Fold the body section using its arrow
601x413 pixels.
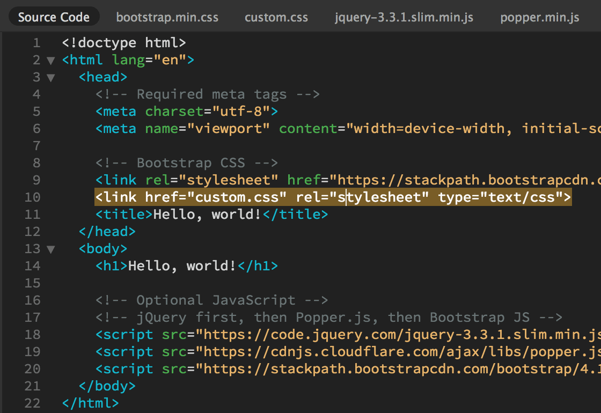(51, 249)
